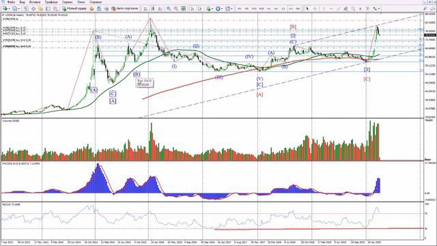The height and width of the screenshot is (246, 437).
Task: Zoom in on the chart
Action: [169, 9]
